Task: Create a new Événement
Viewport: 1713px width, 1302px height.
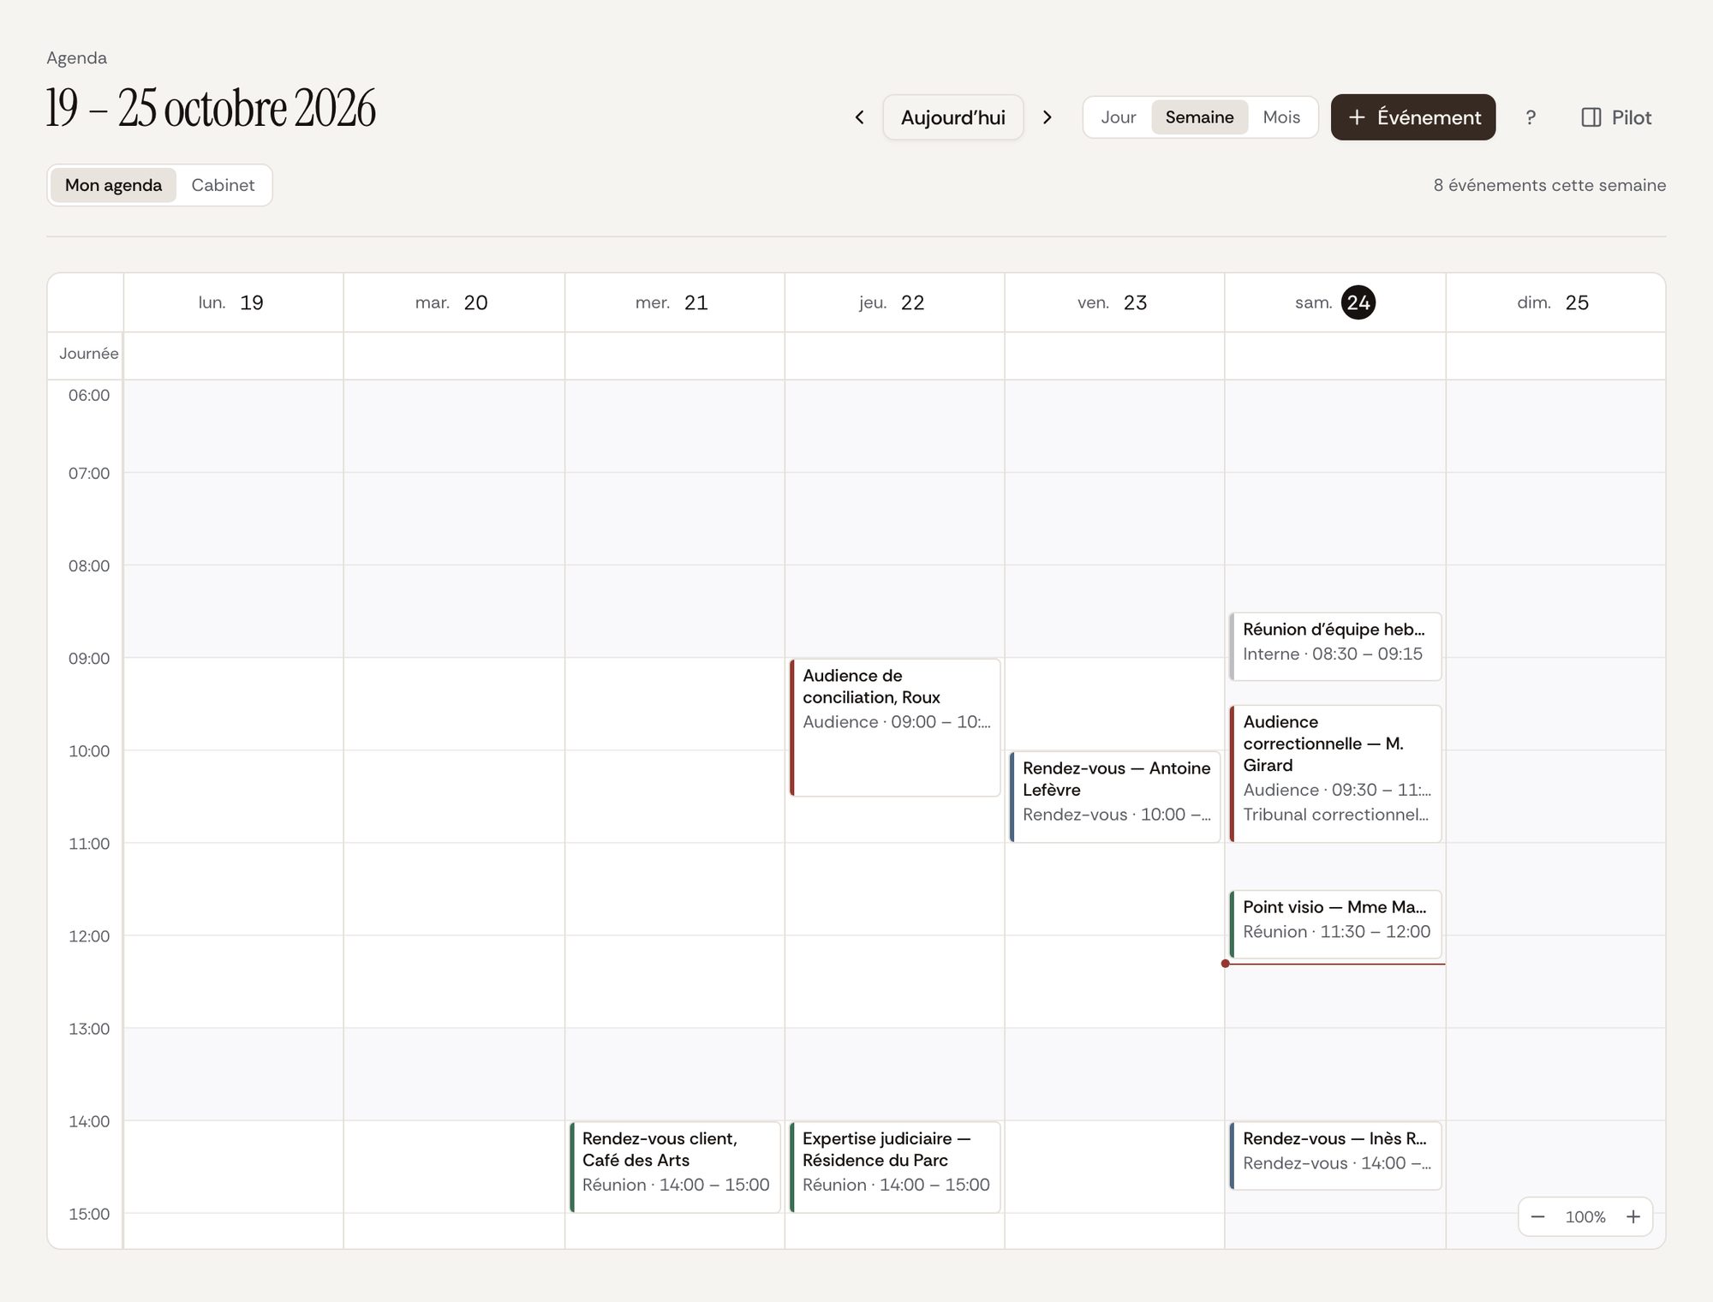Action: (x=1413, y=117)
